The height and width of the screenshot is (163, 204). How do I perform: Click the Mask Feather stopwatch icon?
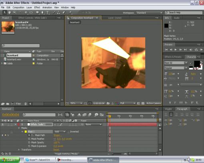point(29,139)
